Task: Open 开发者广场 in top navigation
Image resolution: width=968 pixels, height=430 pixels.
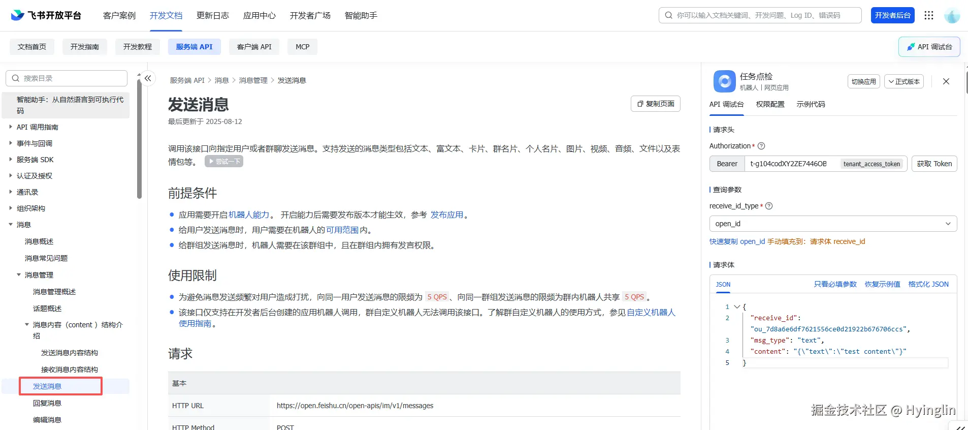Action: coord(310,16)
